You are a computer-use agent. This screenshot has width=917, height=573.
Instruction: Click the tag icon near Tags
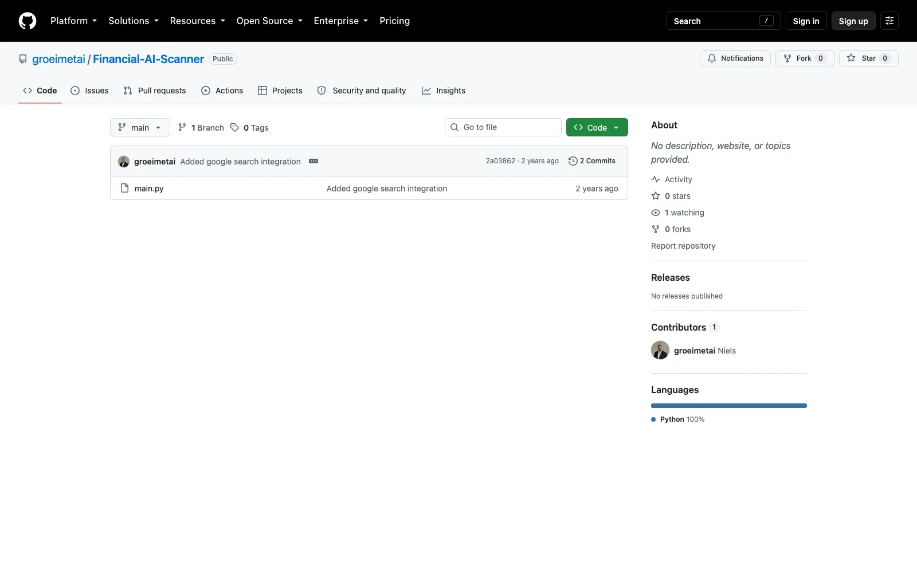pos(234,127)
